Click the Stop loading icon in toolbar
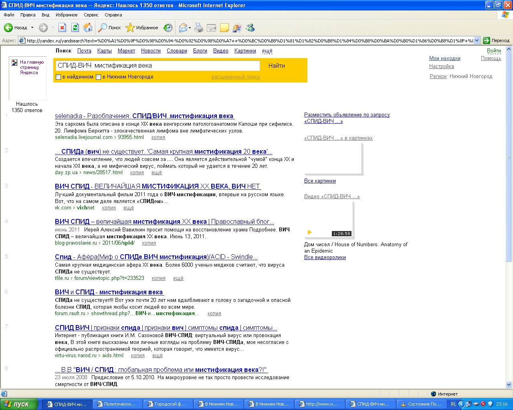 [62, 28]
